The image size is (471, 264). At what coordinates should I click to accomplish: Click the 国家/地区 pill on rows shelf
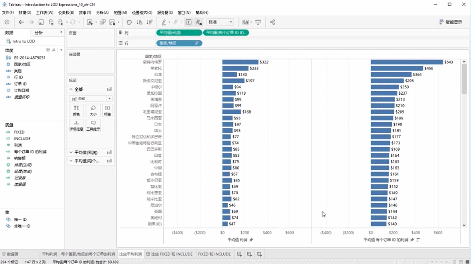pos(179,43)
